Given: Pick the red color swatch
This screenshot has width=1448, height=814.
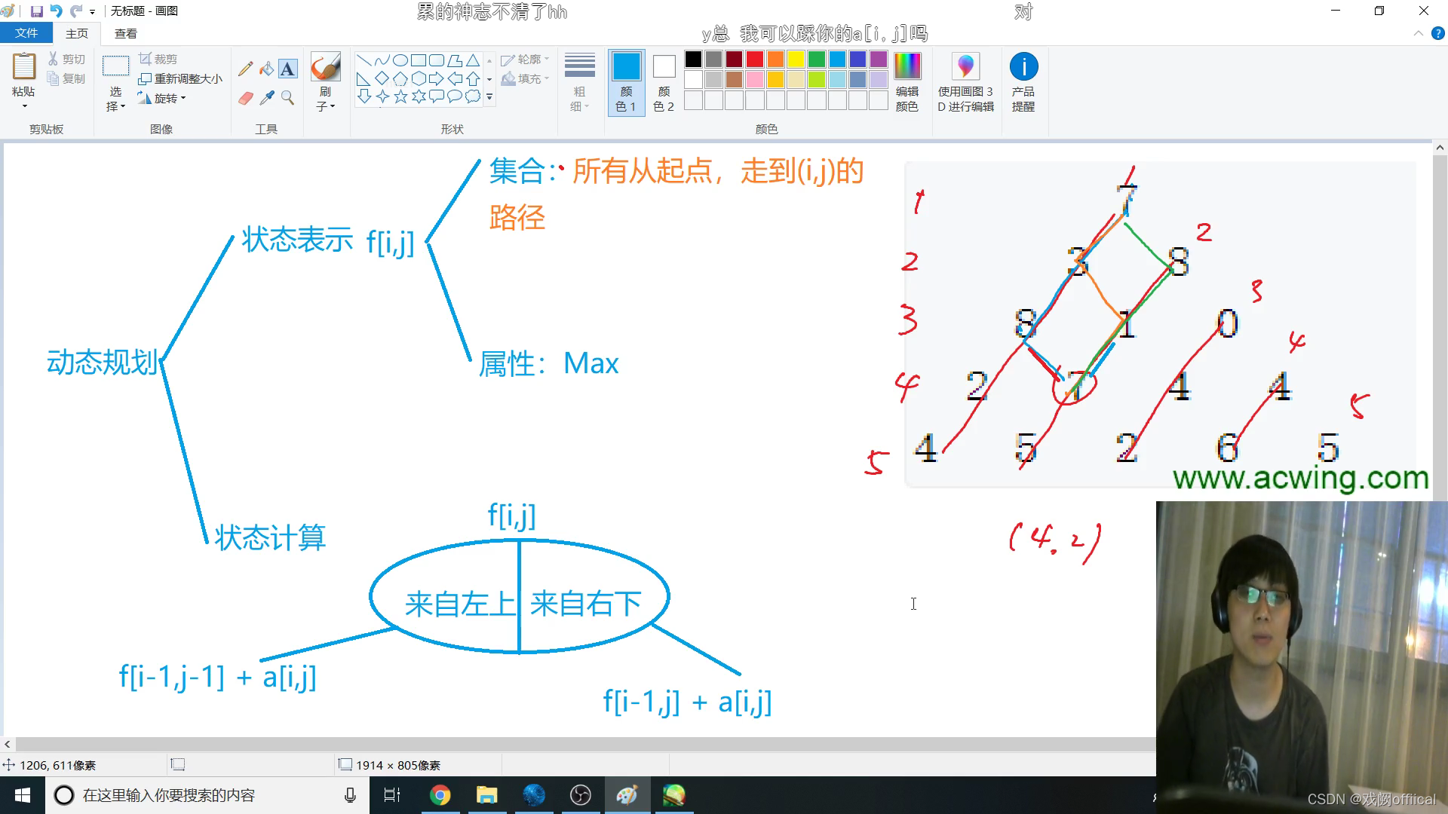Looking at the screenshot, I should click(x=755, y=59).
